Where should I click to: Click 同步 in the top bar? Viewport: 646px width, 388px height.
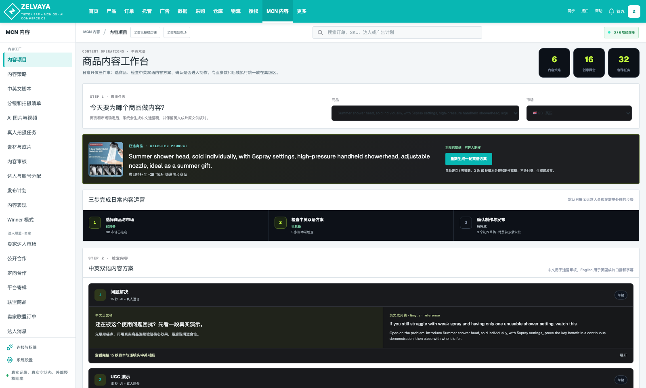point(571,11)
